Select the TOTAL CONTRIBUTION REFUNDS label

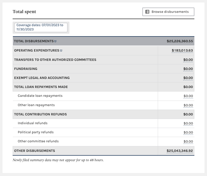(40, 114)
